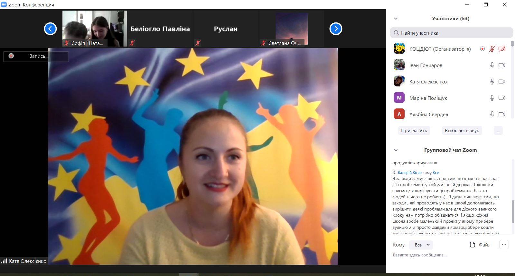Viewport: 515px width, 276px height.
Task: Toggle microphone for Іван Гончаров
Action: (492, 65)
